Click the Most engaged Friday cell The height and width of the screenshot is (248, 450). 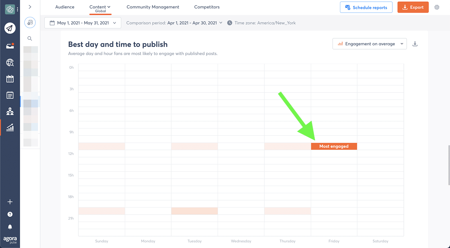pos(334,146)
